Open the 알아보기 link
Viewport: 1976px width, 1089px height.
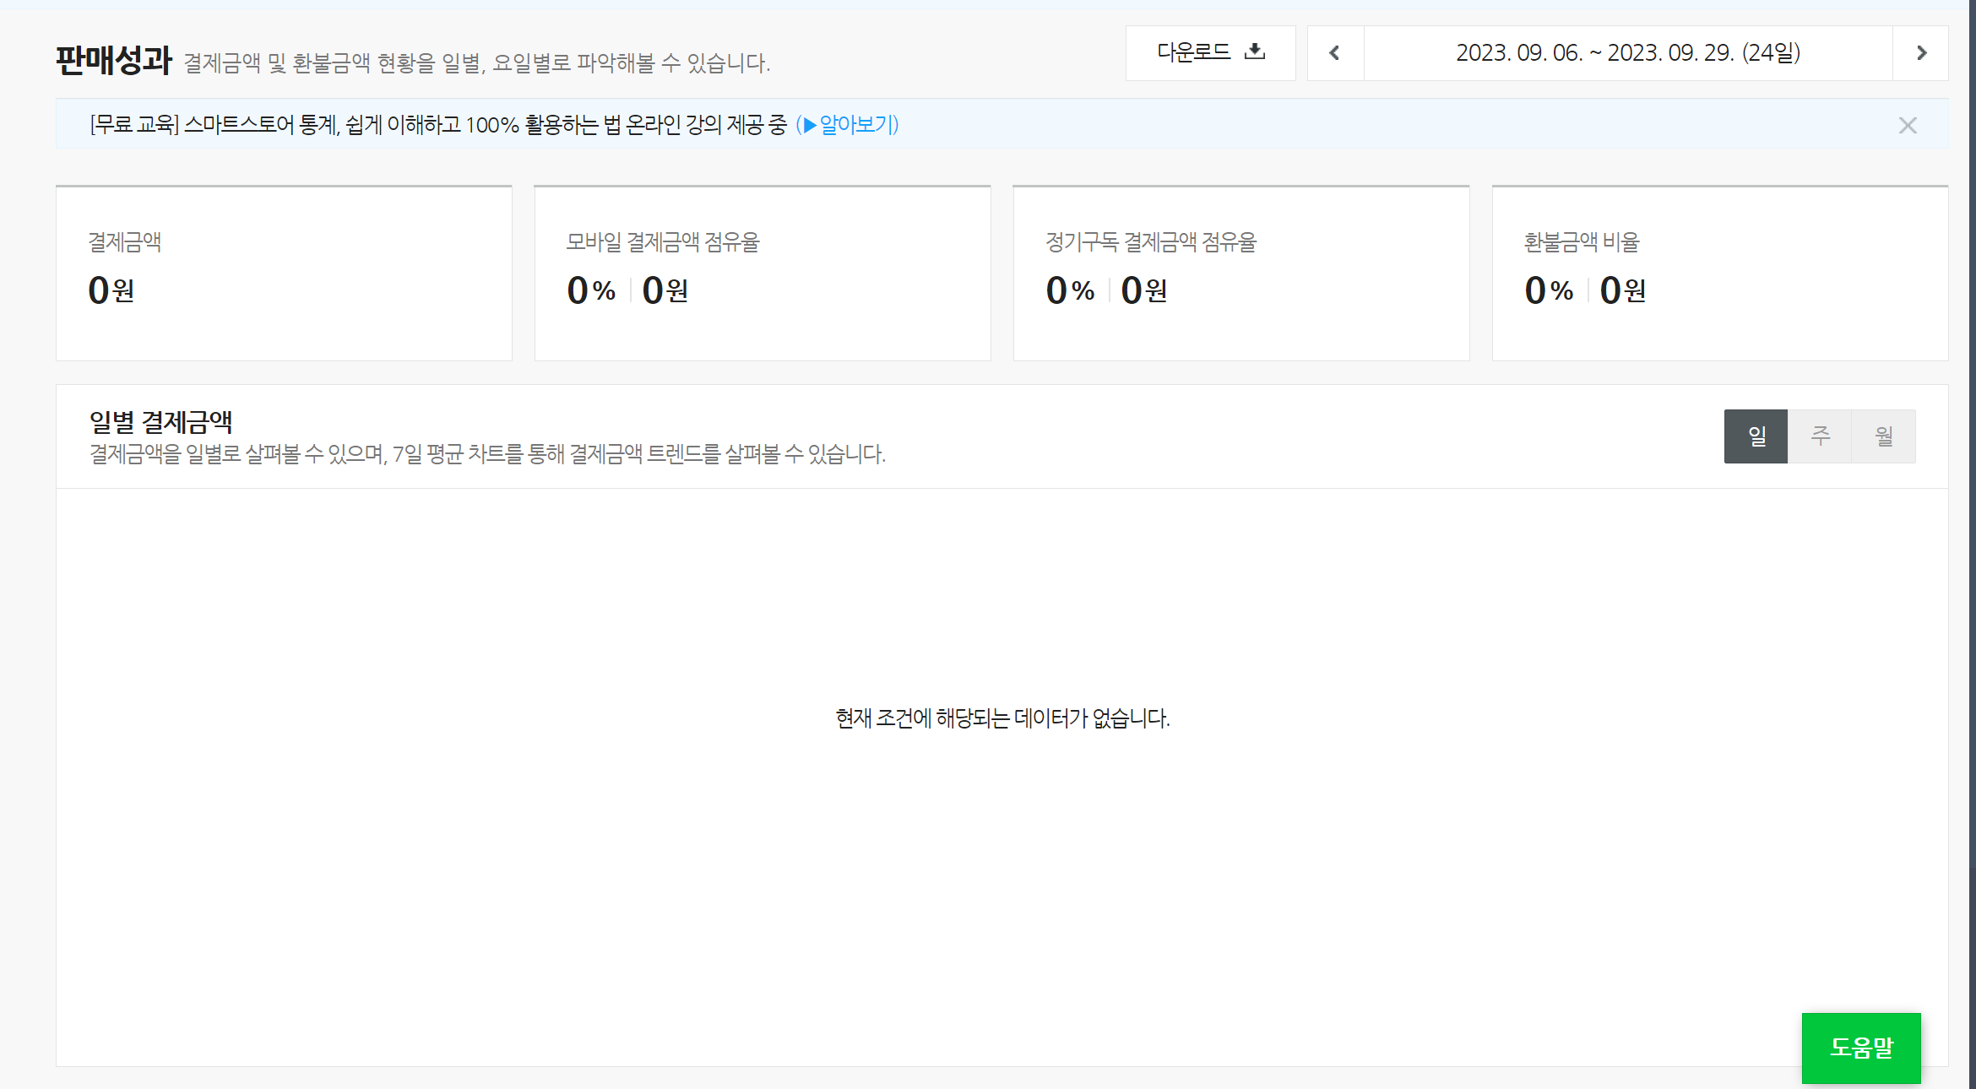(855, 125)
